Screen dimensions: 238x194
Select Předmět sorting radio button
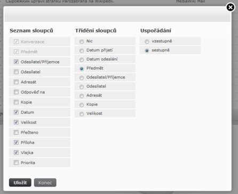point(82,69)
